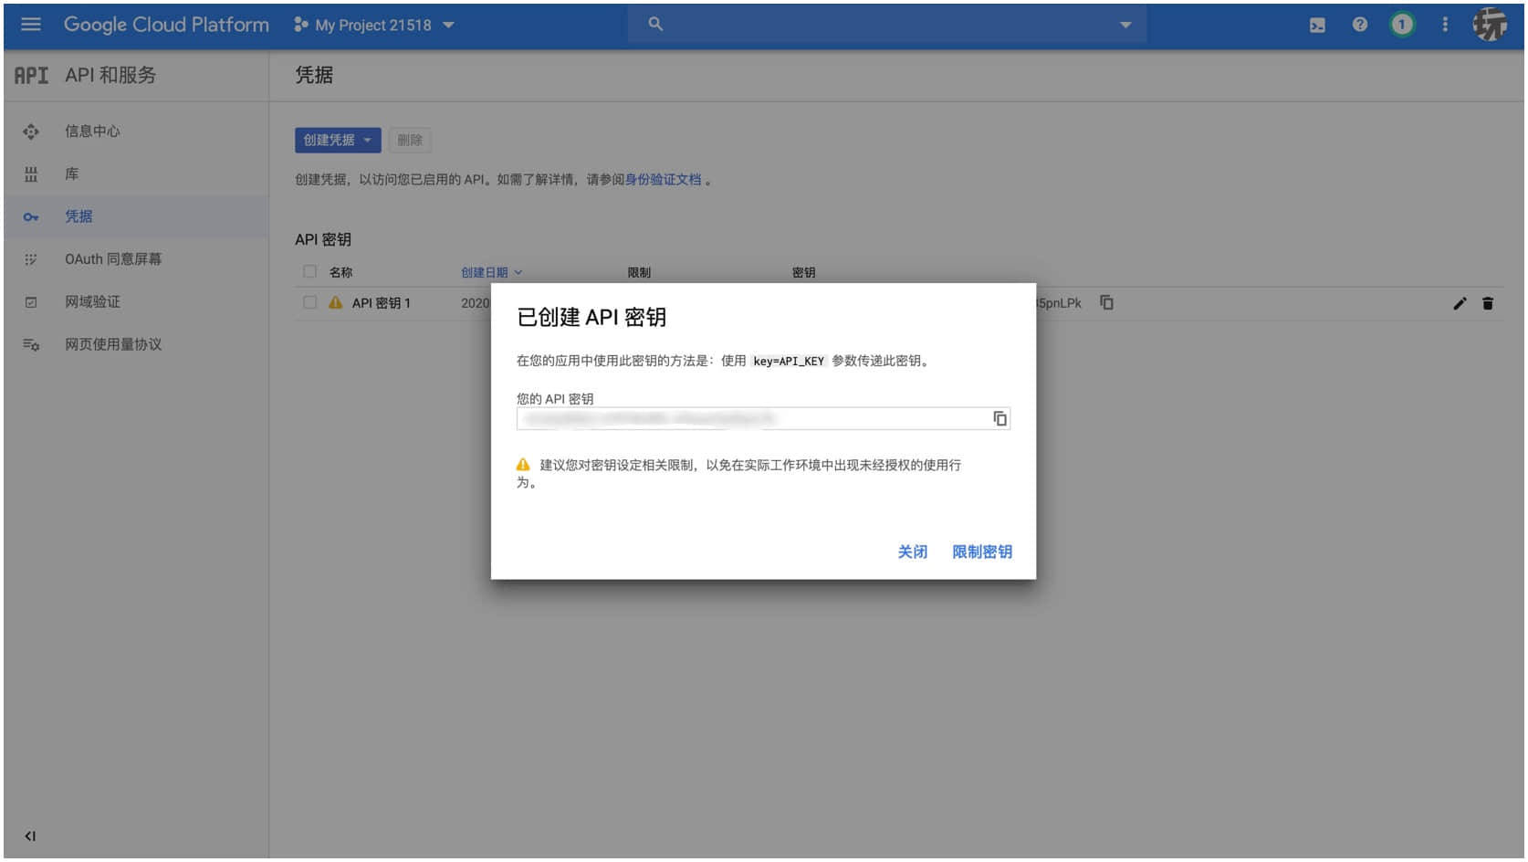Edit API 密钥 1 with pencil icon
This screenshot has height=862, width=1528.
pyautogui.click(x=1460, y=303)
